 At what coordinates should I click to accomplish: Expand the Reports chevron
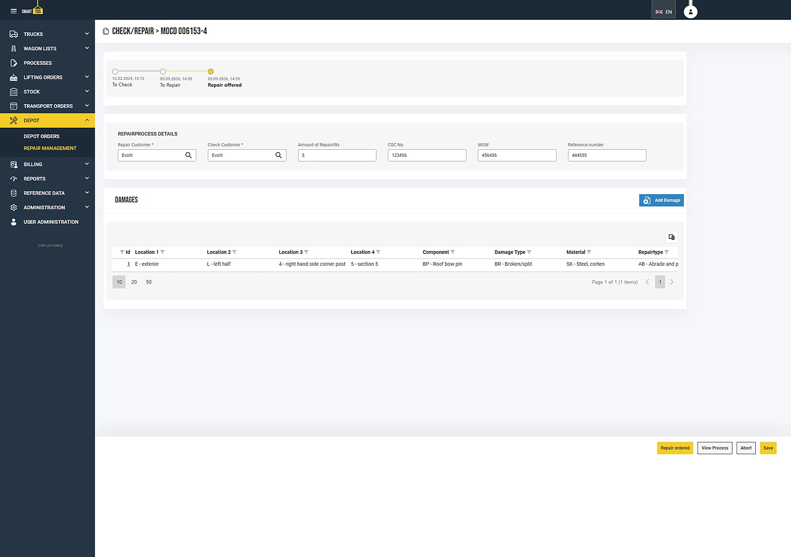[87, 178]
